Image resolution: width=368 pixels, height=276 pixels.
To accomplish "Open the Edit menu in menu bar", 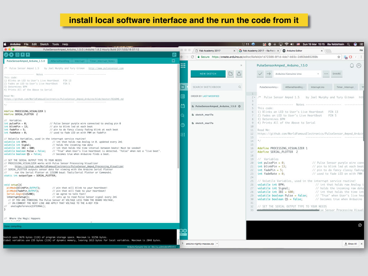I will point(34,44).
